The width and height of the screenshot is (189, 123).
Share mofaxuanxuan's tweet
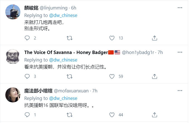154,115
